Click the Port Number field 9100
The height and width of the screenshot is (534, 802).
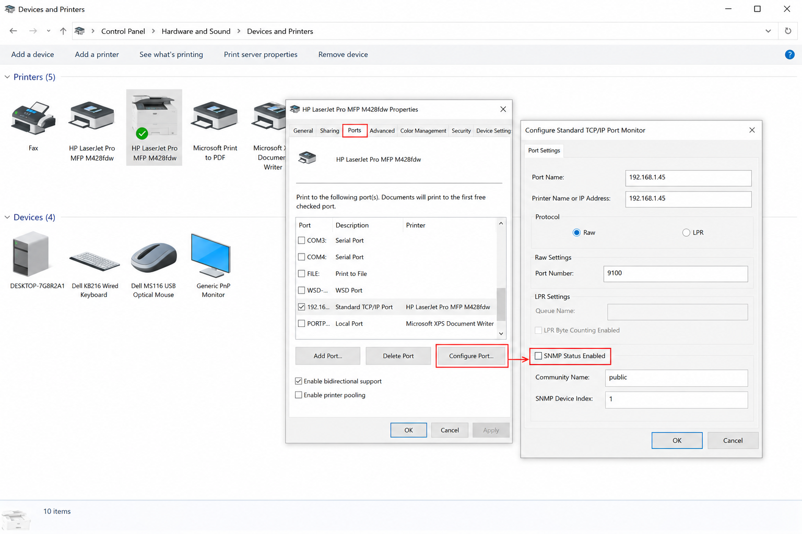click(x=676, y=274)
